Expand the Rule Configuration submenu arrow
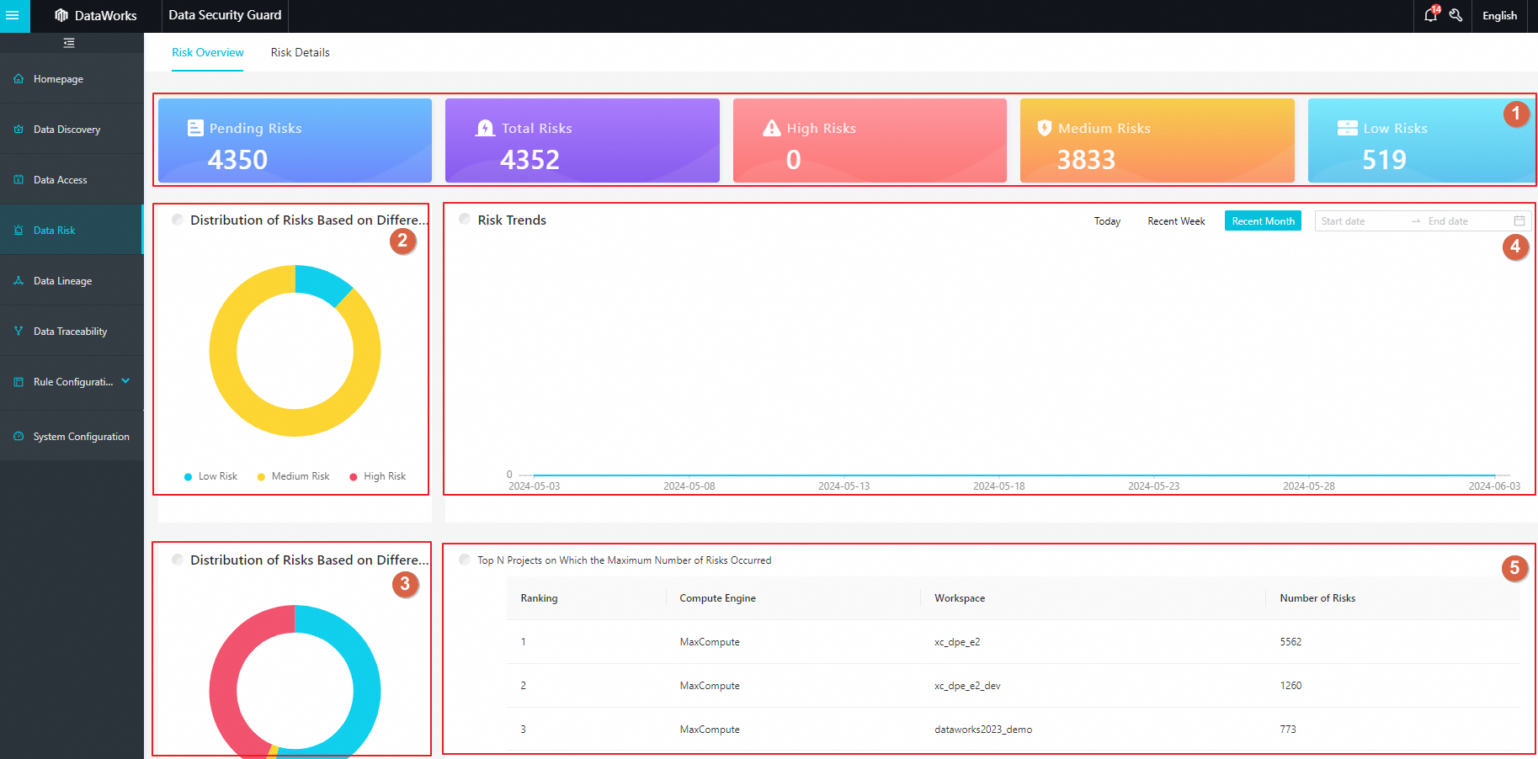The height and width of the screenshot is (759, 1538). click(x=125, y=381)
